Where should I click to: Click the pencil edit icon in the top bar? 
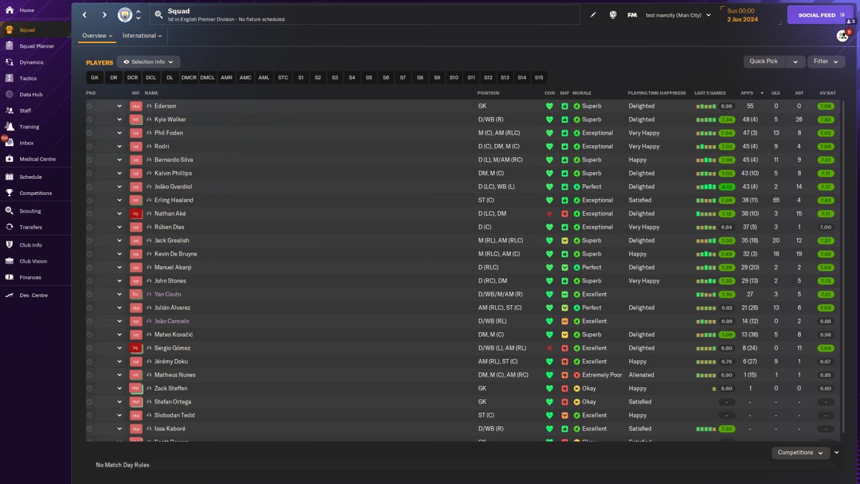pos(593,15)
